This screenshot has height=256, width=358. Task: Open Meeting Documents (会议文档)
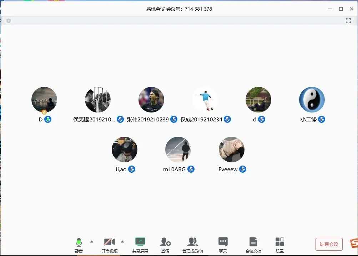[253, 242]
